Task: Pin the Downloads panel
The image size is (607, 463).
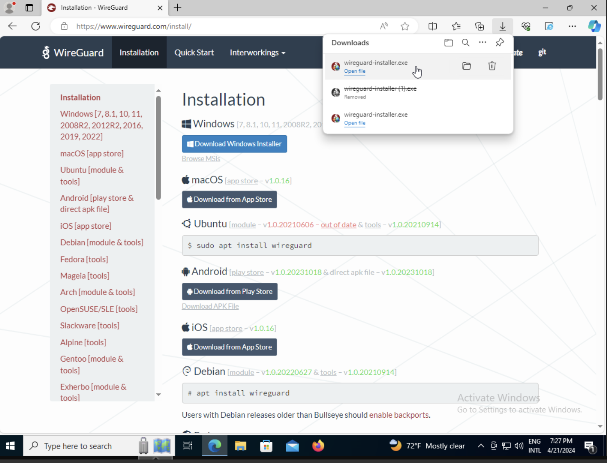Action: point(500,43)
